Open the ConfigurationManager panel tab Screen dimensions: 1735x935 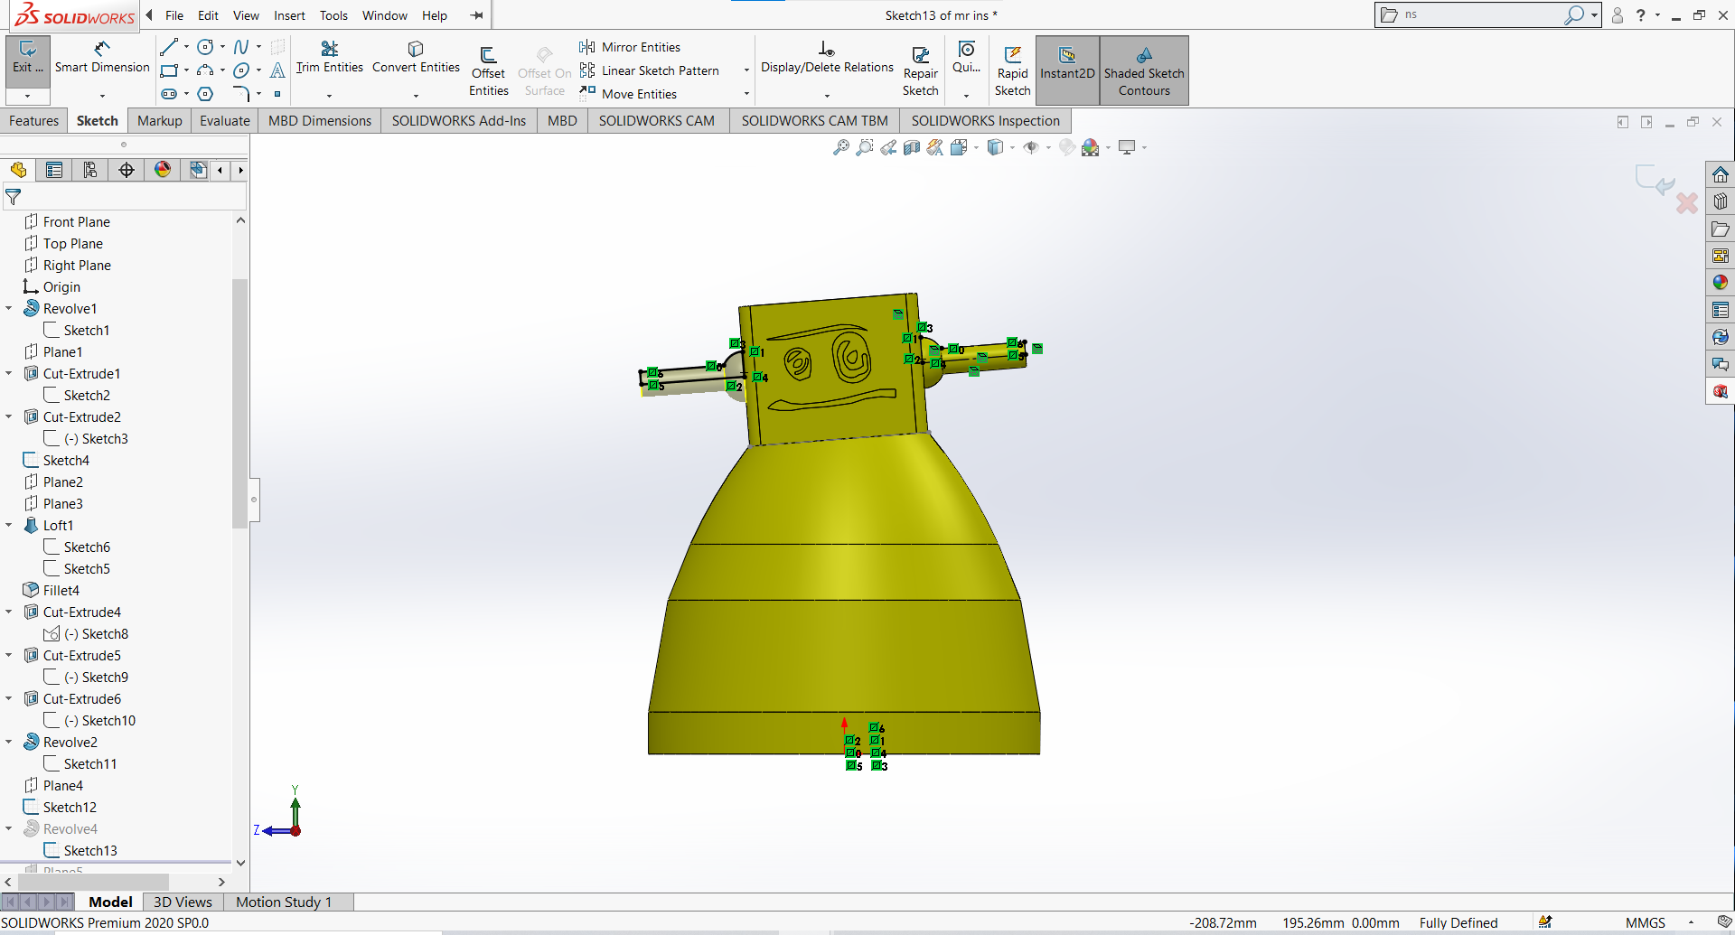(x=90, y=170)
